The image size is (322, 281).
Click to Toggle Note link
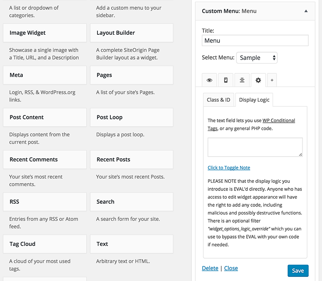point(229,168)
